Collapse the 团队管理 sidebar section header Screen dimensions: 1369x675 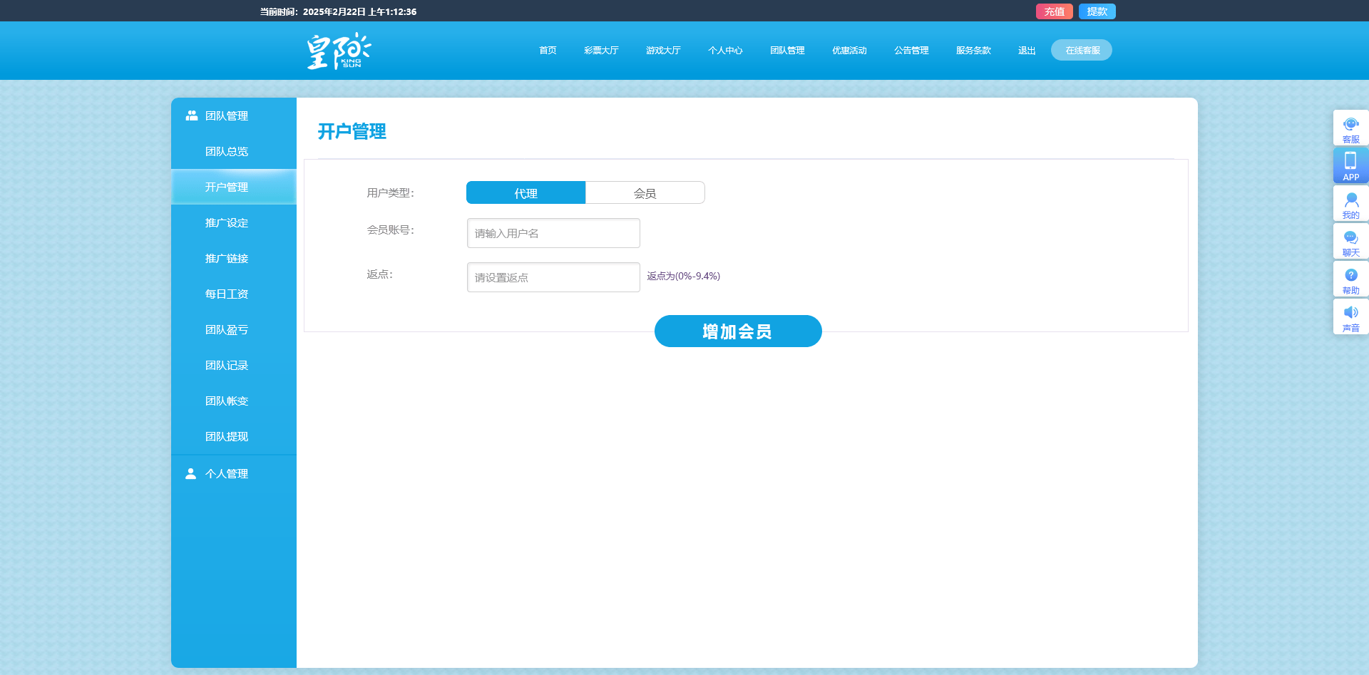click(x=227, y=116)
